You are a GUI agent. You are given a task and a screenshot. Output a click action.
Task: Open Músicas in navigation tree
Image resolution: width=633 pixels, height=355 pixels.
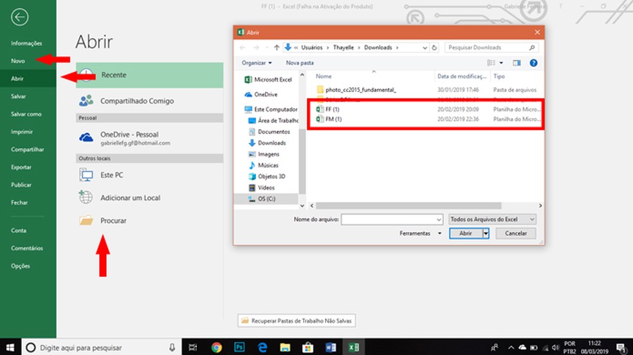pos(263,165)
